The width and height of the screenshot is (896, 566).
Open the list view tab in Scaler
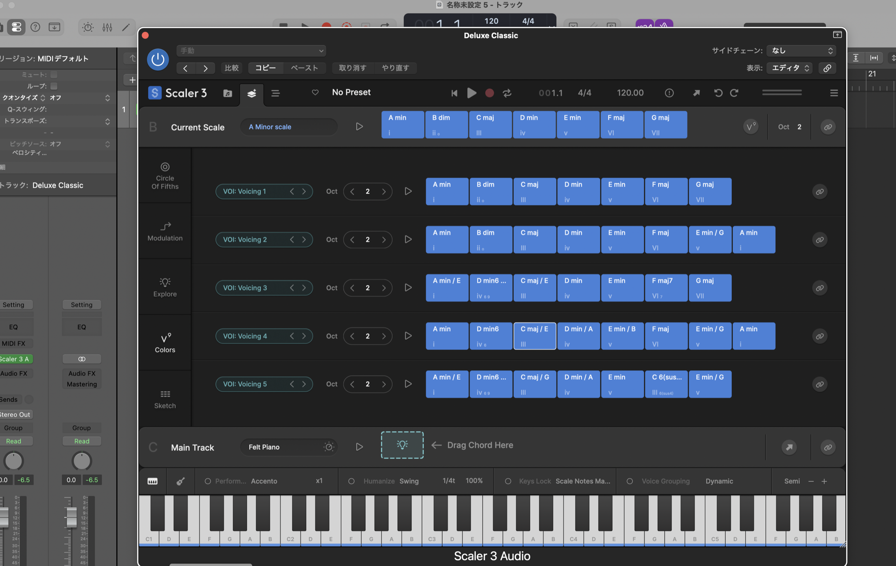275,93
